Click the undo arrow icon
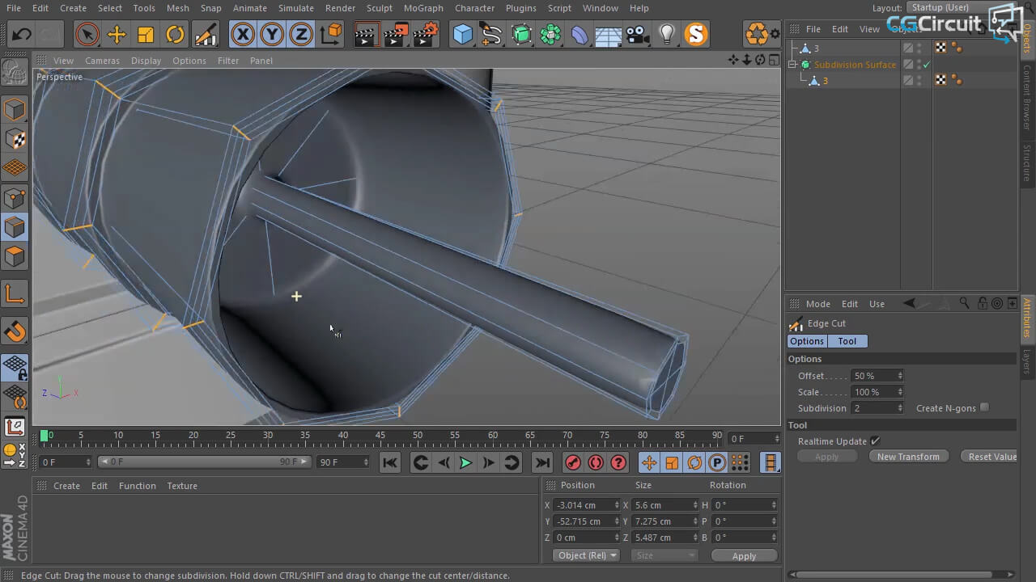Screen dimensions: 1036x582 22,34
